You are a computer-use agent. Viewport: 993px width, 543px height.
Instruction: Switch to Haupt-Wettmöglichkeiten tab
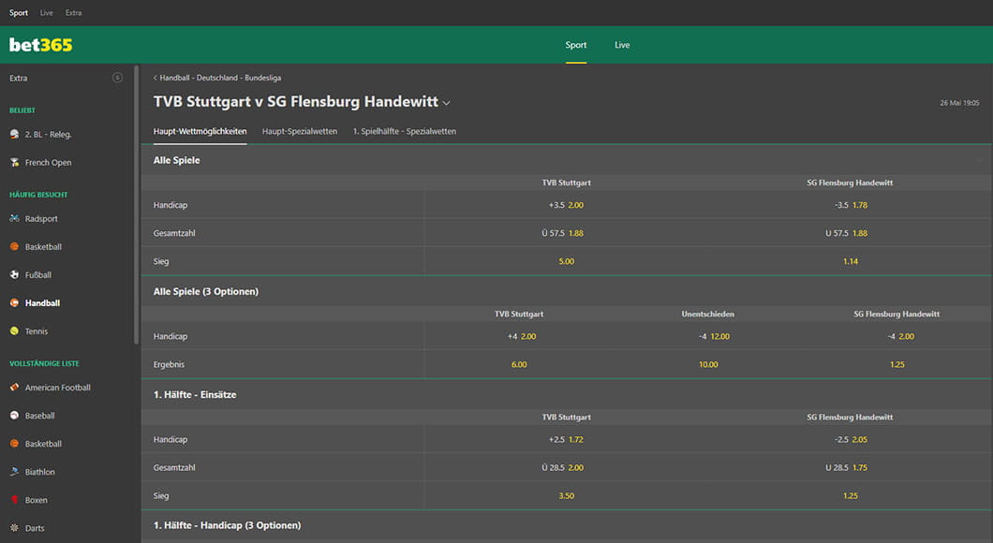200,132
